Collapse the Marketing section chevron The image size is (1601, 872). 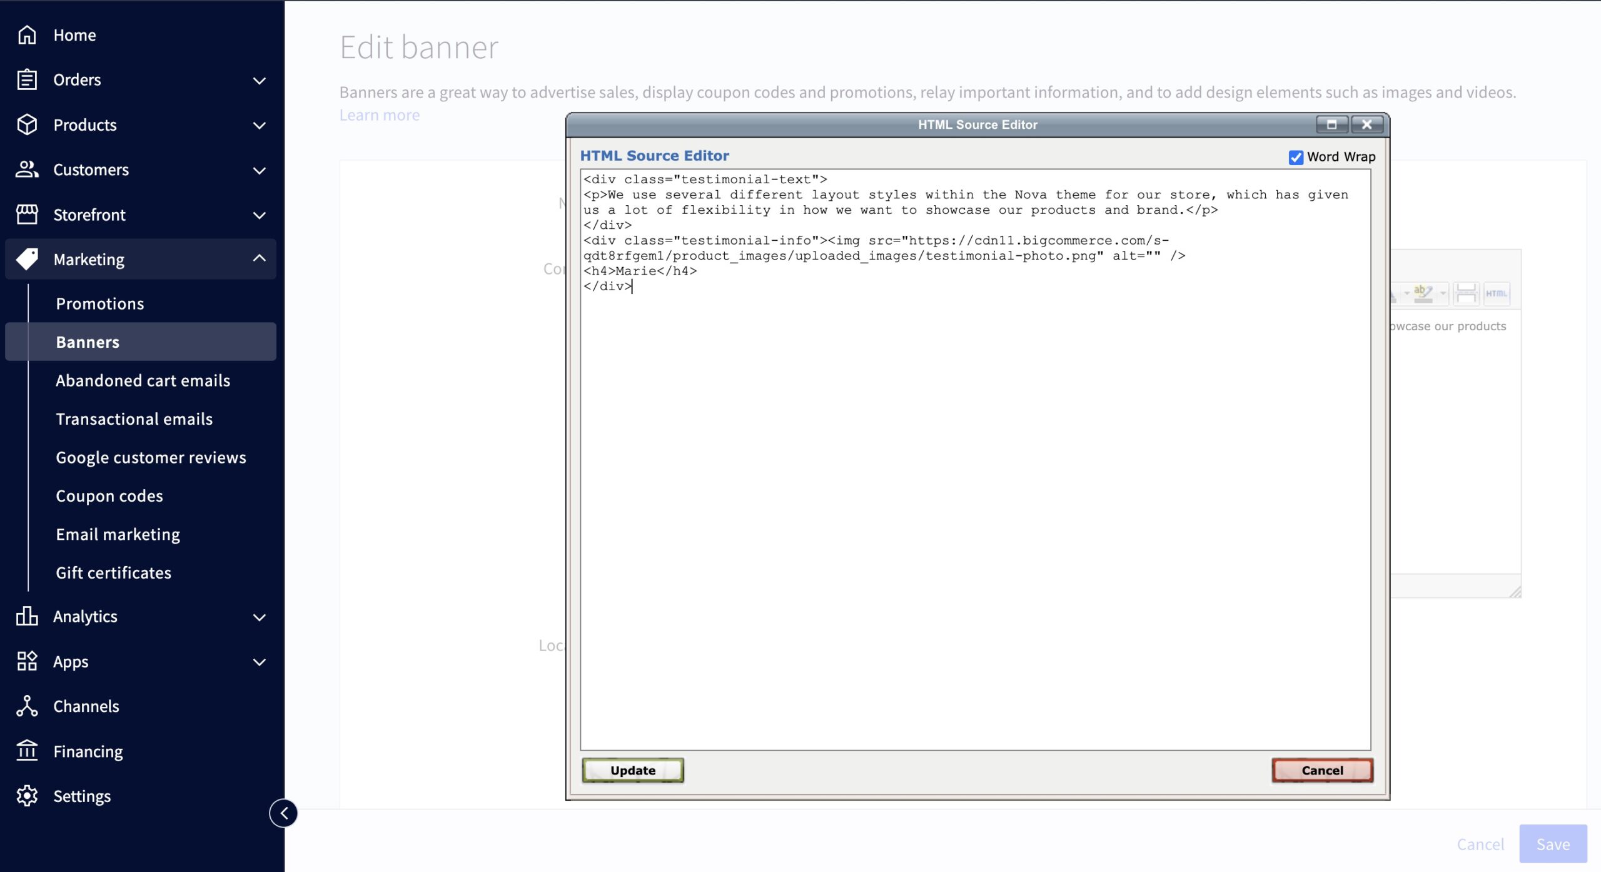pyautogui.click(x=259, y=258)
